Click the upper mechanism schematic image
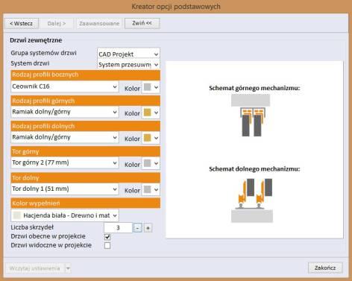The height and width of the screenshot is (281, 352). (251, 116)
